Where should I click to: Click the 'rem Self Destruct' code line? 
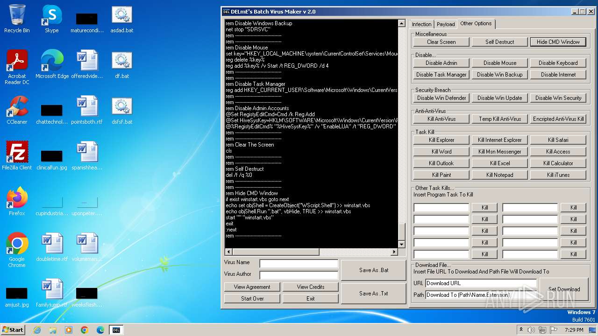click(245, 169)
